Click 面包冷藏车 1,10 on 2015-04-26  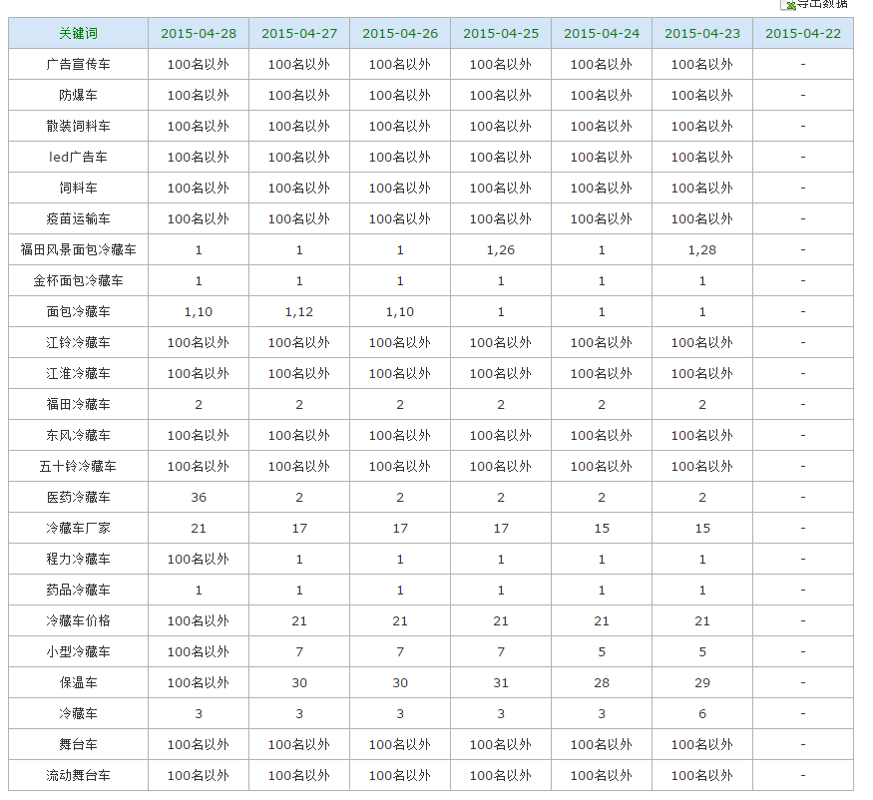pos(400,312)
